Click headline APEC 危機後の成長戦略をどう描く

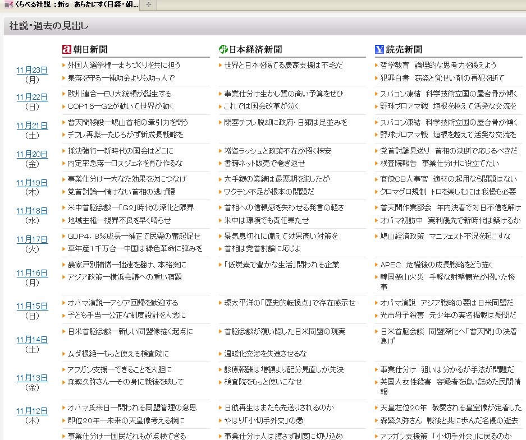(x=436, y=265)
